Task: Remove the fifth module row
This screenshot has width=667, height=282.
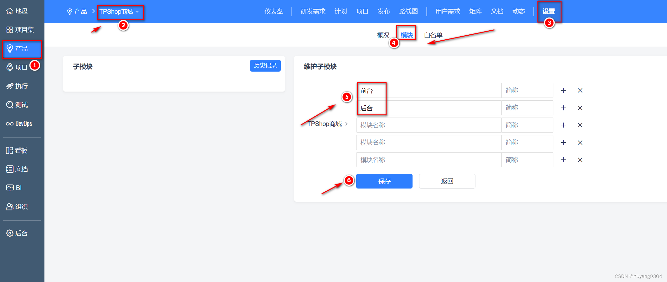Action: tap(580, 160)
